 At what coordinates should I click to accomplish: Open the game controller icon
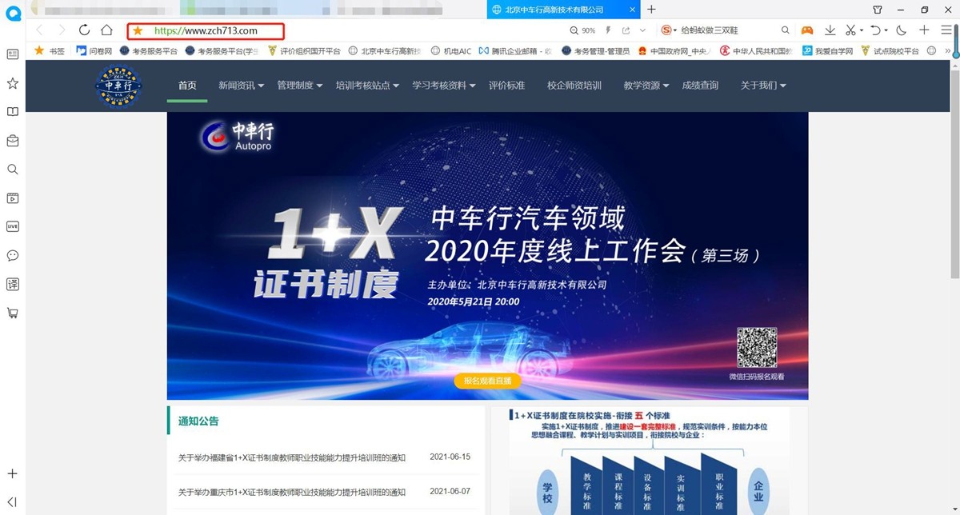pyautogui.click(x=807, y=30)
